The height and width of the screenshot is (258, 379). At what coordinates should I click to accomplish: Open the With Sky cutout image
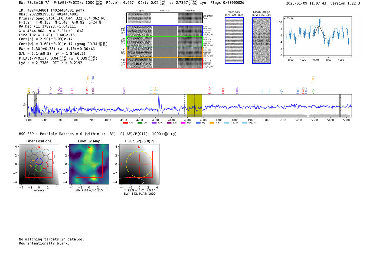[234, 40]
